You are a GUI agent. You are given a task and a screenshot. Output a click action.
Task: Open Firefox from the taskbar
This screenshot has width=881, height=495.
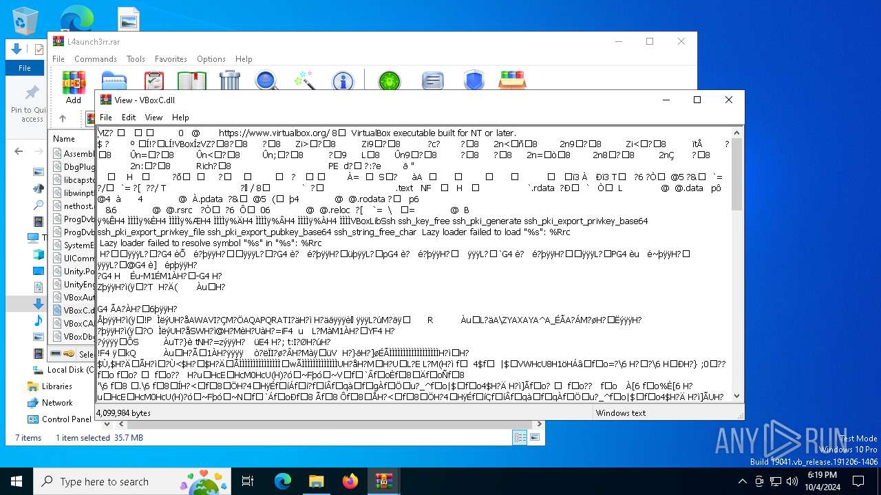[350, 481]
